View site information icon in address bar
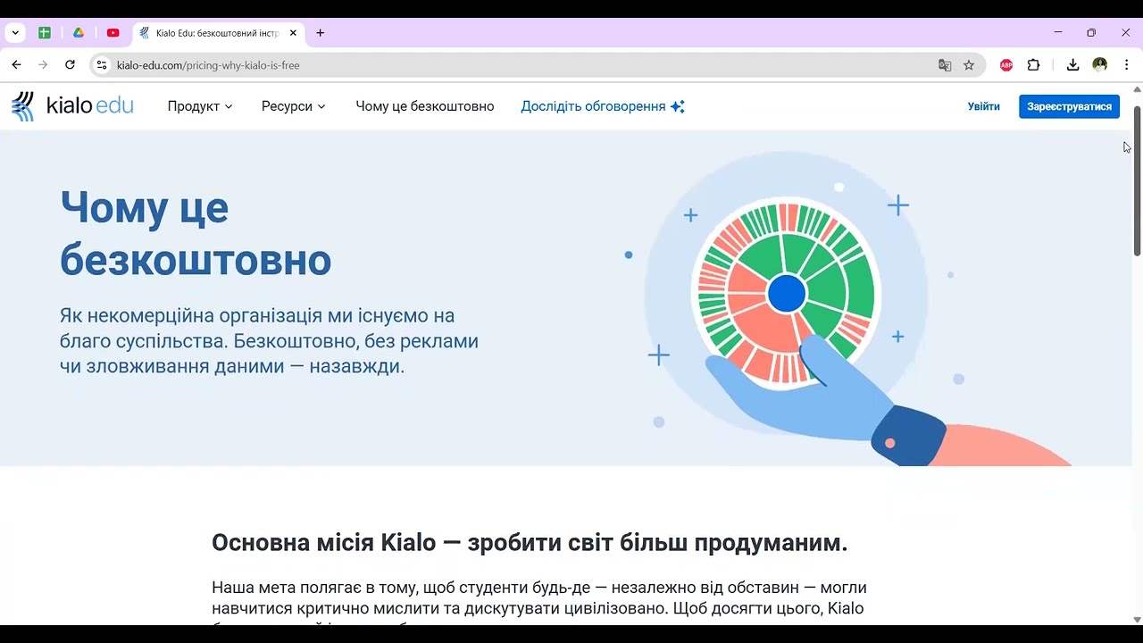Screen dimensions: 1143x643 click(x=102, y=65)
